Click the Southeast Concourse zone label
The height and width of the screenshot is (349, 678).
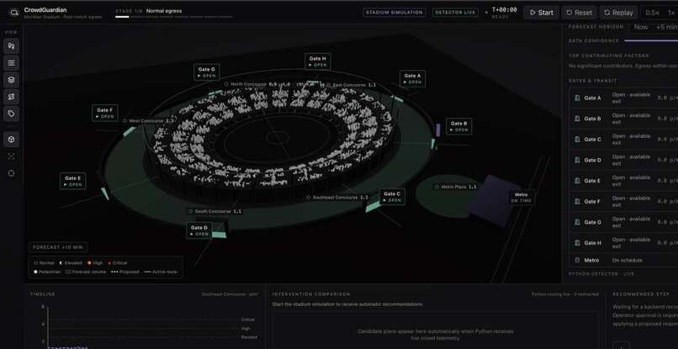click(336, 198)
